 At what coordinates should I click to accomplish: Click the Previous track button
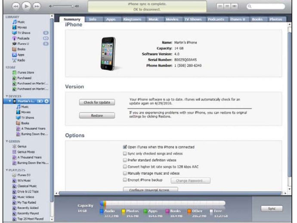point(16,6)
